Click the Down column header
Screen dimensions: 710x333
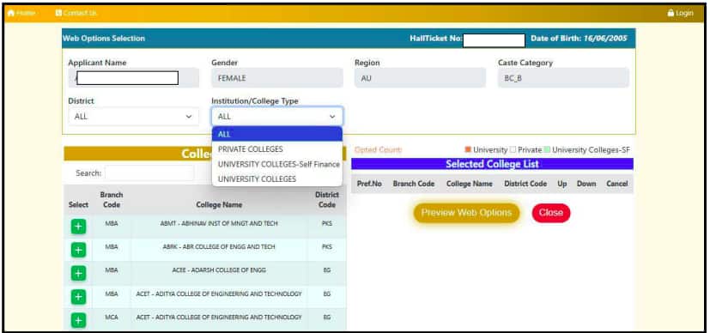[586, 184]
